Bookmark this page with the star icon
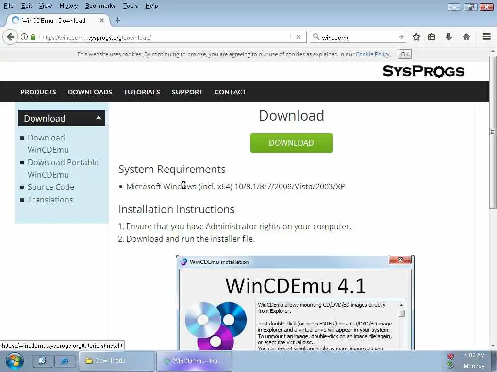The width and height of the screenshot is (497, 372). click(x=416, y=37)
